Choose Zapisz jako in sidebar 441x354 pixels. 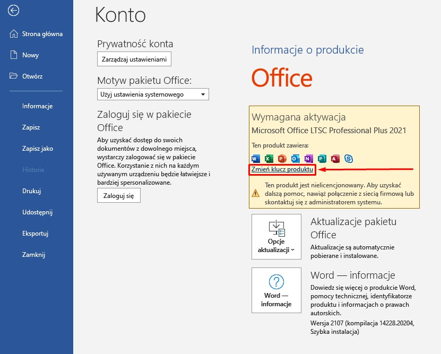pos(37,149)
